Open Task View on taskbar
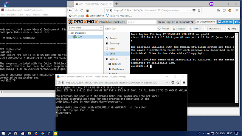This screenshot has height=136, width=242. pyautogui.click(x=16, y=133)
